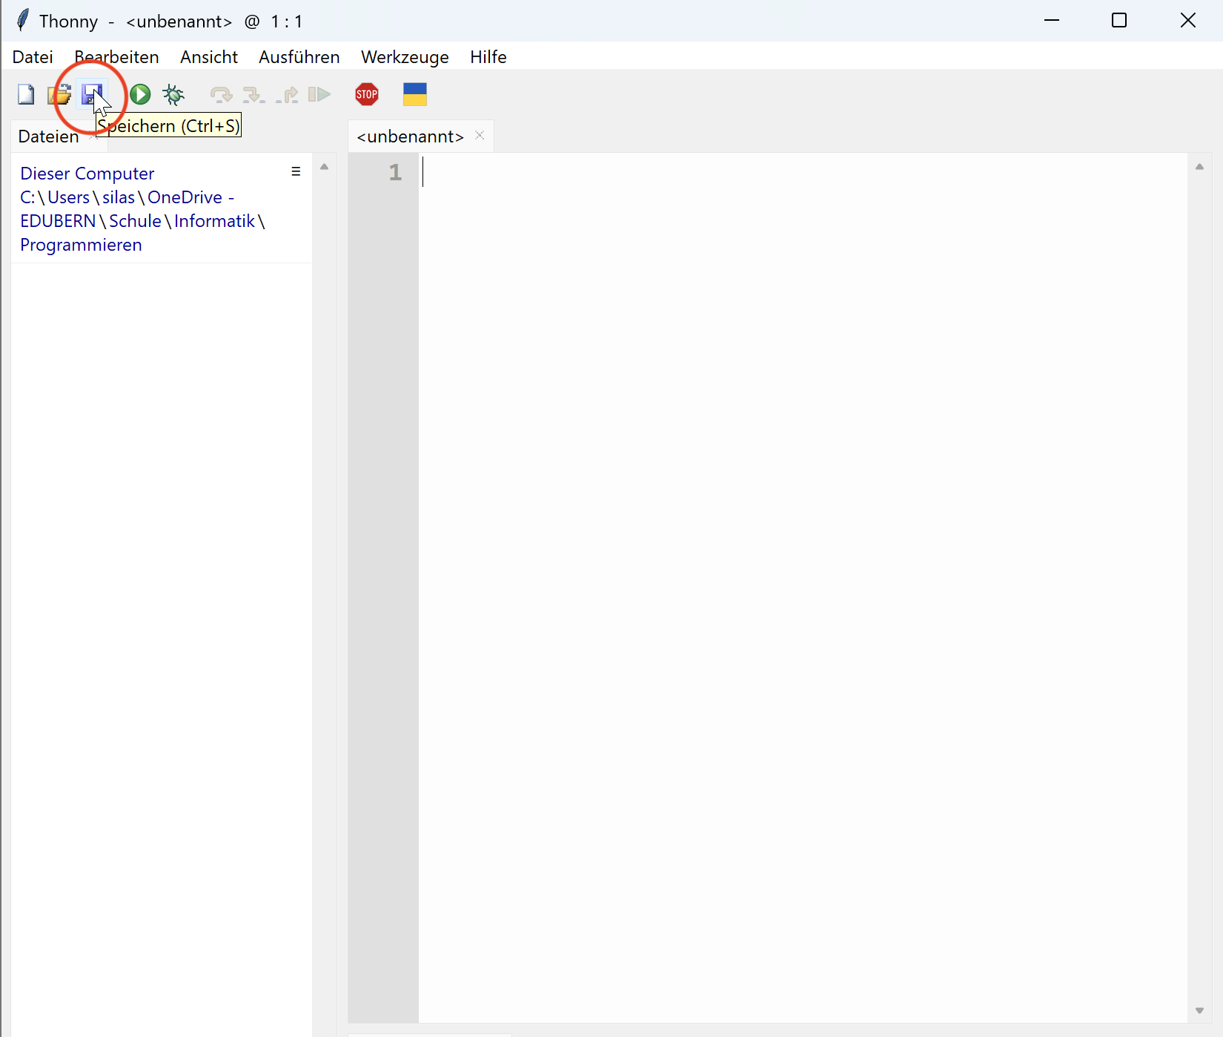Close the <unbenannt> editor tab
Viewport: 1223px width, 1037px height.
pyautogui.click(x=480, y=135)
